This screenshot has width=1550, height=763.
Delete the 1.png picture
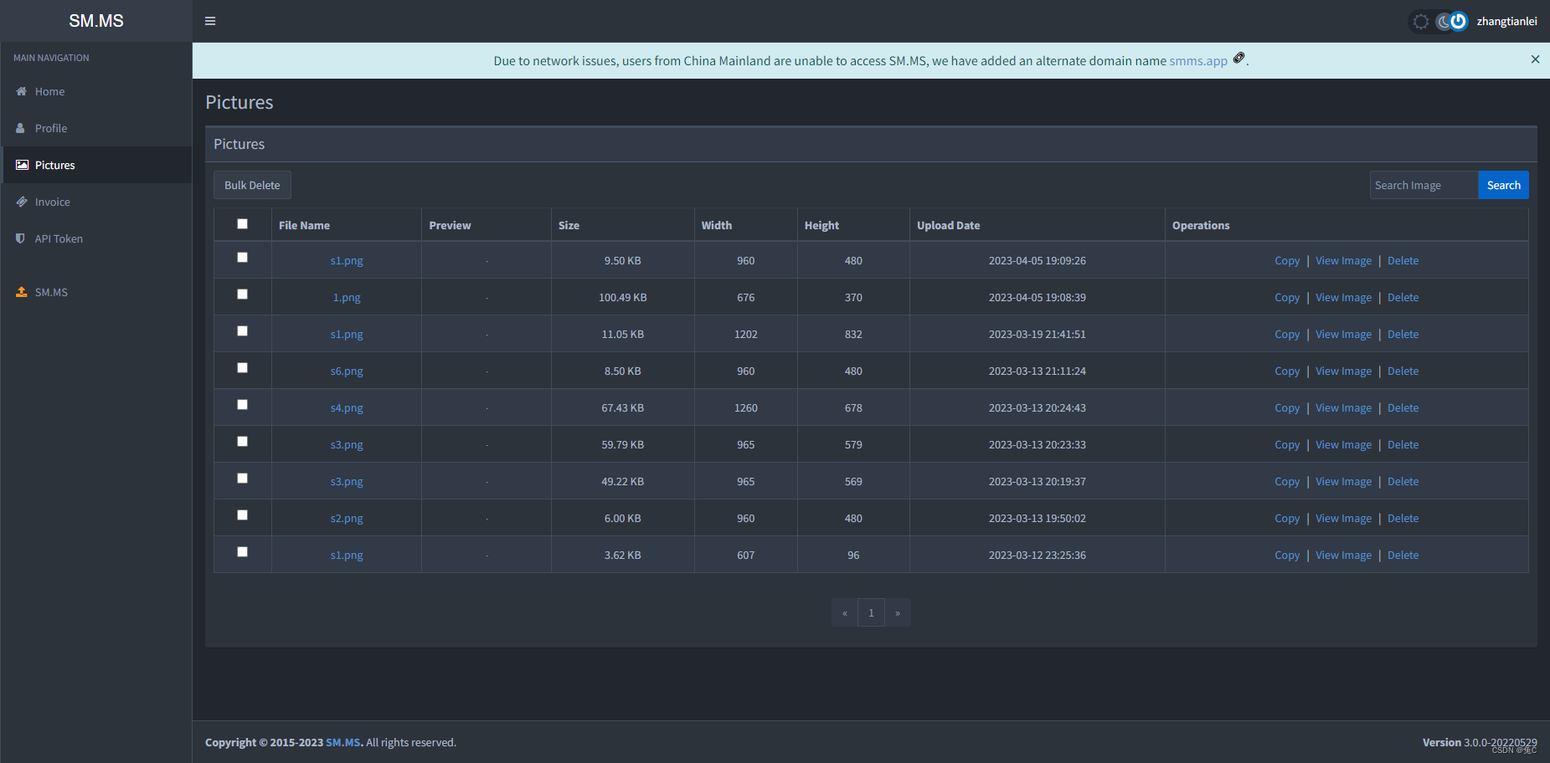point(1403,298)
